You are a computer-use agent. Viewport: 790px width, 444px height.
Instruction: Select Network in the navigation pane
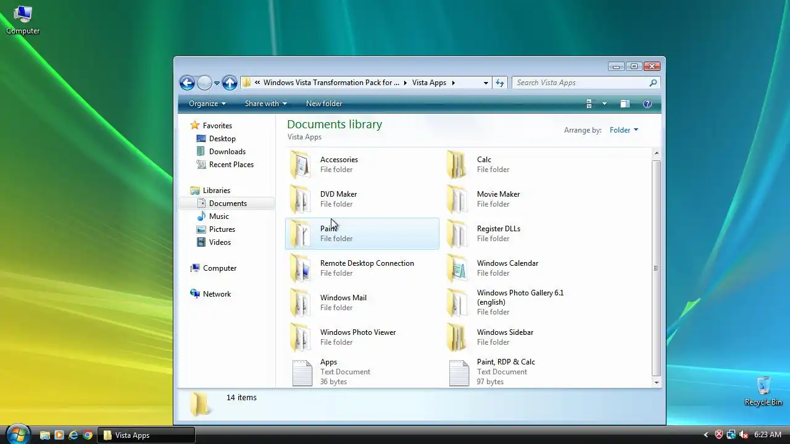[x=217, y=294]
